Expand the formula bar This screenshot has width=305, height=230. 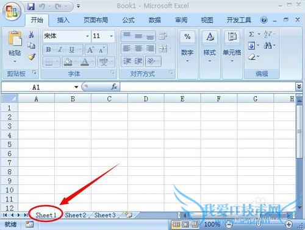pyautogui.click(x=299, y=87)
